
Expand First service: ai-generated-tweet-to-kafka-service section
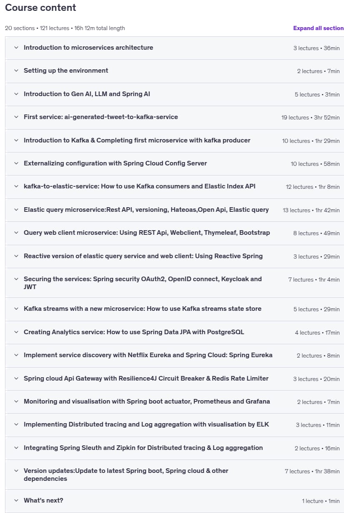tap(174, 117)
